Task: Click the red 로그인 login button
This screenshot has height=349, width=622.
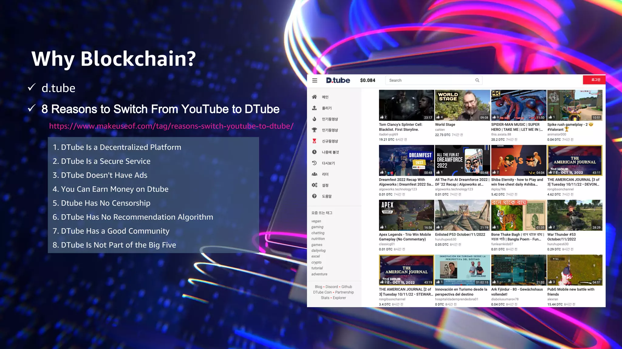Action: 594,80
